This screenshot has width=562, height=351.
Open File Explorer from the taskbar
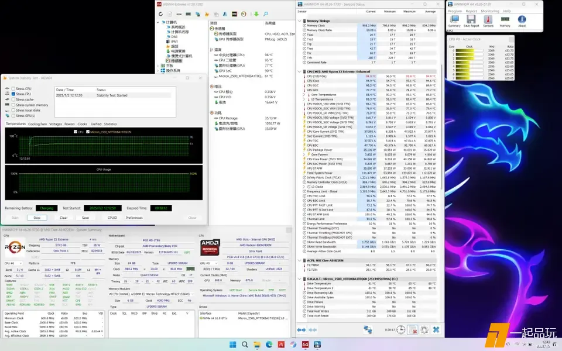[x=257, y=345]
